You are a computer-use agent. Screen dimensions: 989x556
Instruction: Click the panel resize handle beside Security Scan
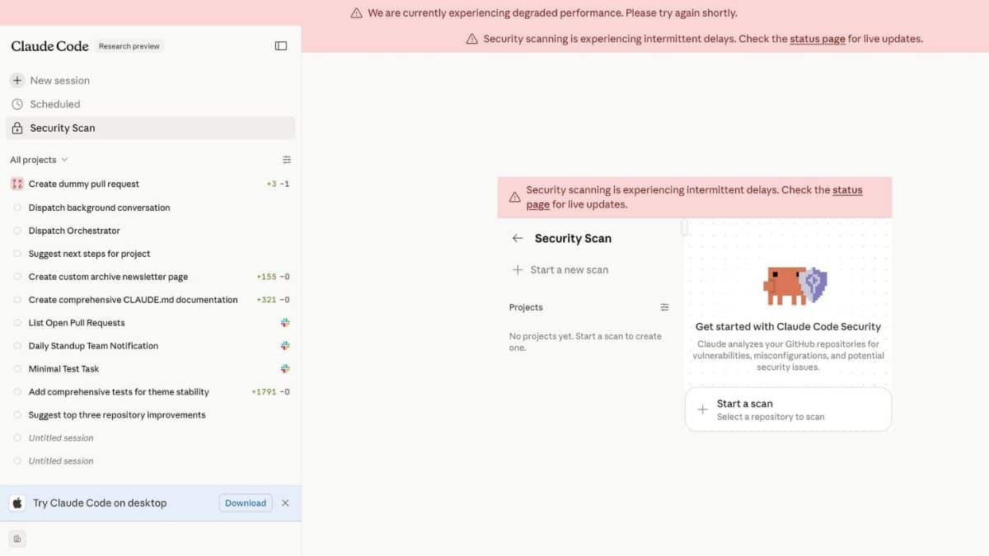click(684, 227)
